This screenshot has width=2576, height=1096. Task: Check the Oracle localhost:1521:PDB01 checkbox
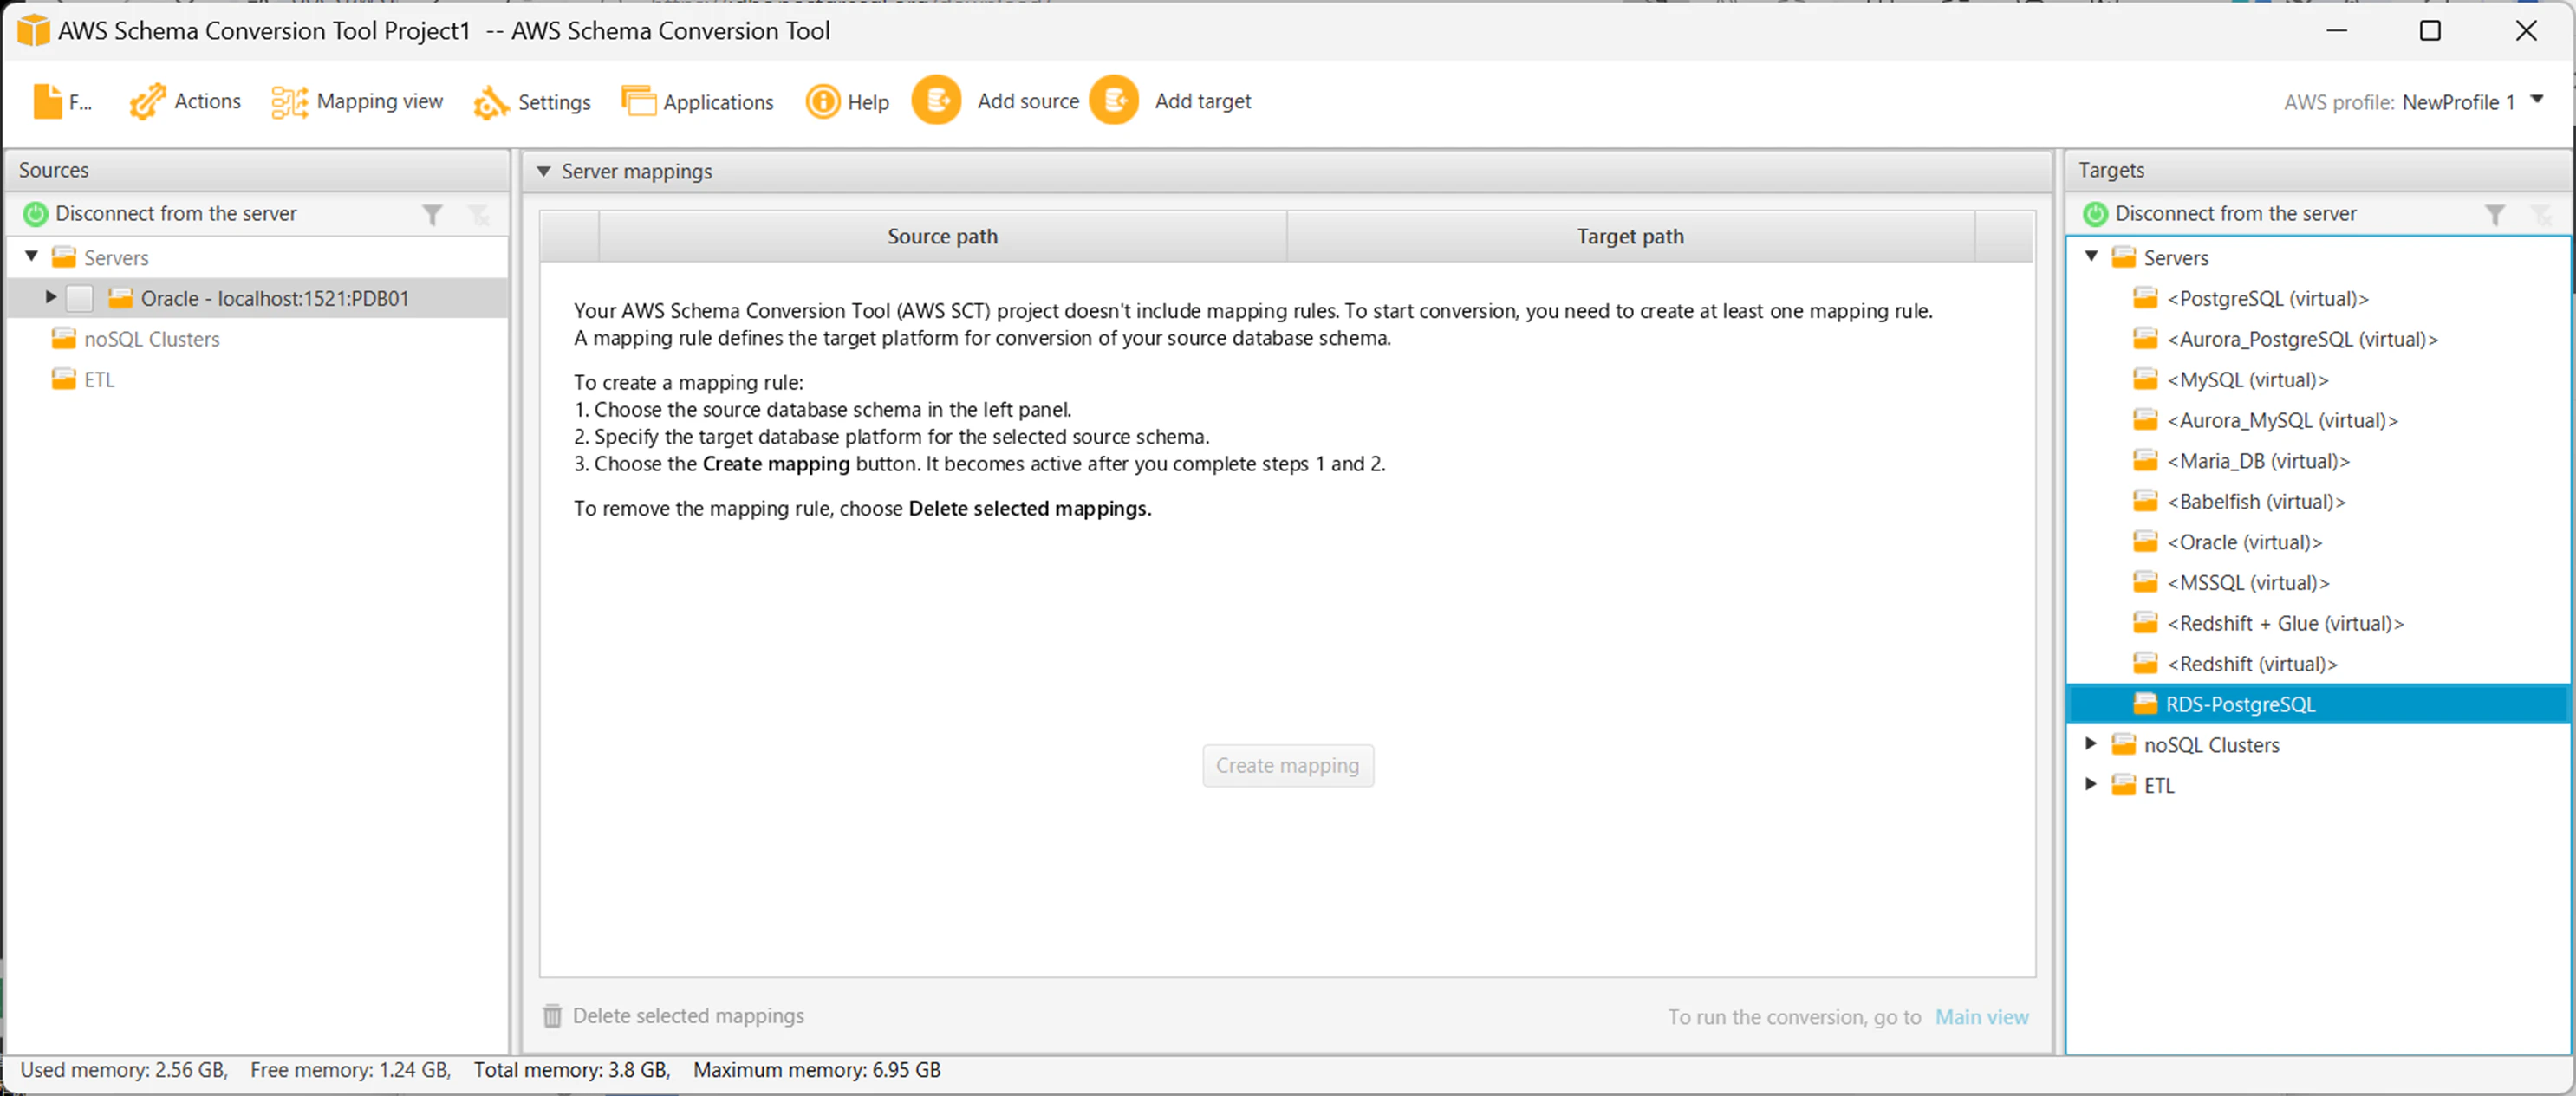click(80, 298)
